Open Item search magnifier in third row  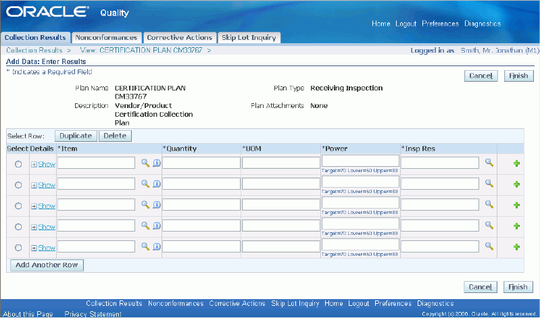click(x=145, y=205)
